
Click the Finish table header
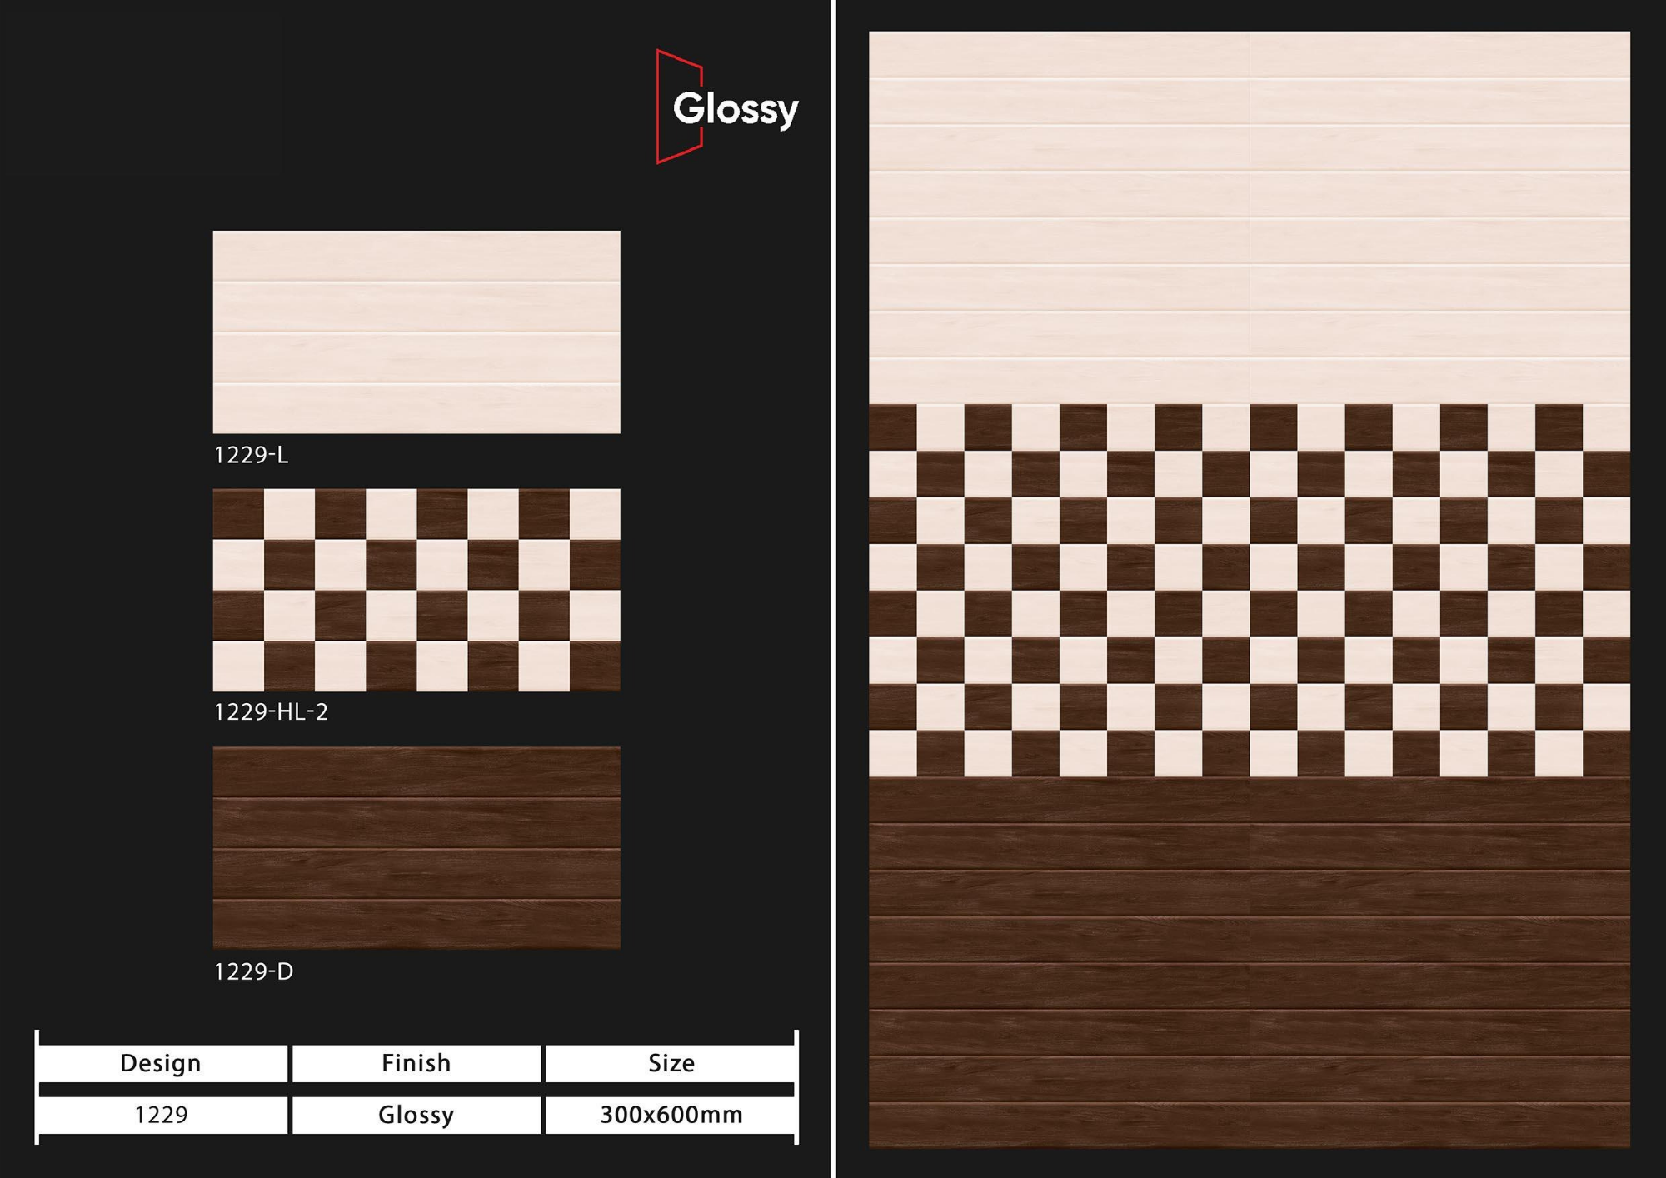pyautogui.click(x=416, y=1063)
